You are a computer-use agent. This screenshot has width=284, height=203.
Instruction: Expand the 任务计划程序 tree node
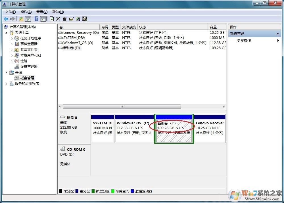click(x=12, y=38)
